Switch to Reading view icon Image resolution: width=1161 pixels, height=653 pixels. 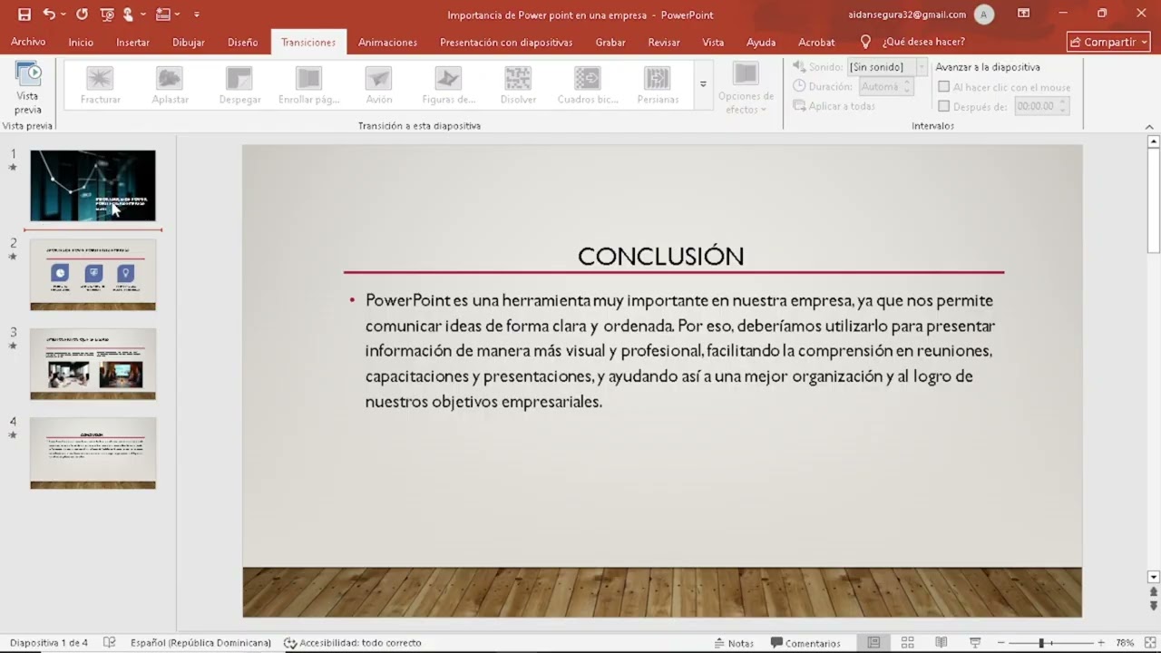941,643
